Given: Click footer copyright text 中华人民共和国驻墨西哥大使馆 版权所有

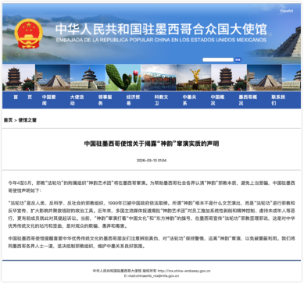Looking at the screenshot, I should click(x=124, y=271).
